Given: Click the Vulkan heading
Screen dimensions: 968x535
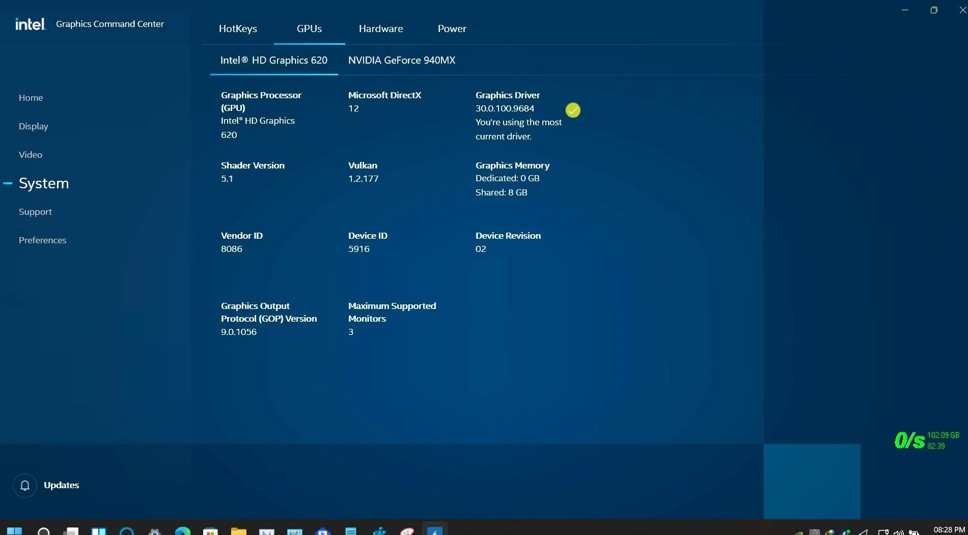Looking at the screenshot, I should coord(363,165).
